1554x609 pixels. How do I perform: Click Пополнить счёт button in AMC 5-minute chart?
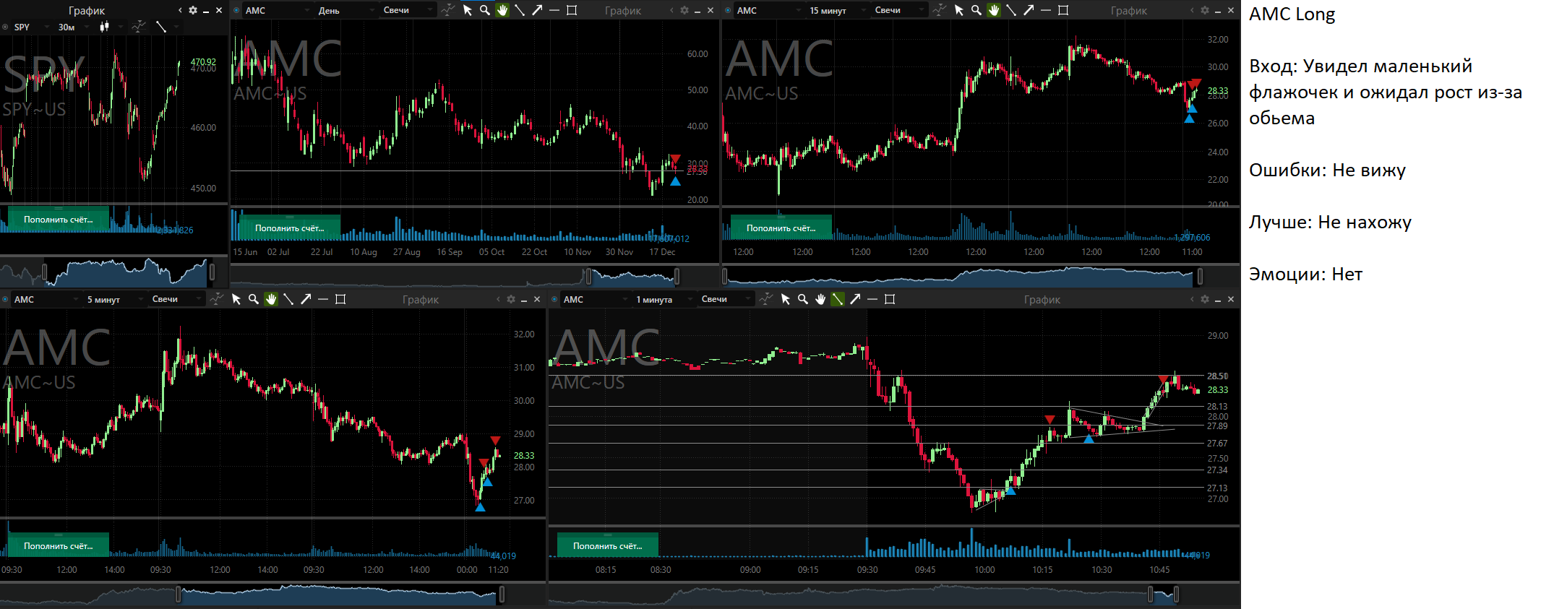coord(59,545)
